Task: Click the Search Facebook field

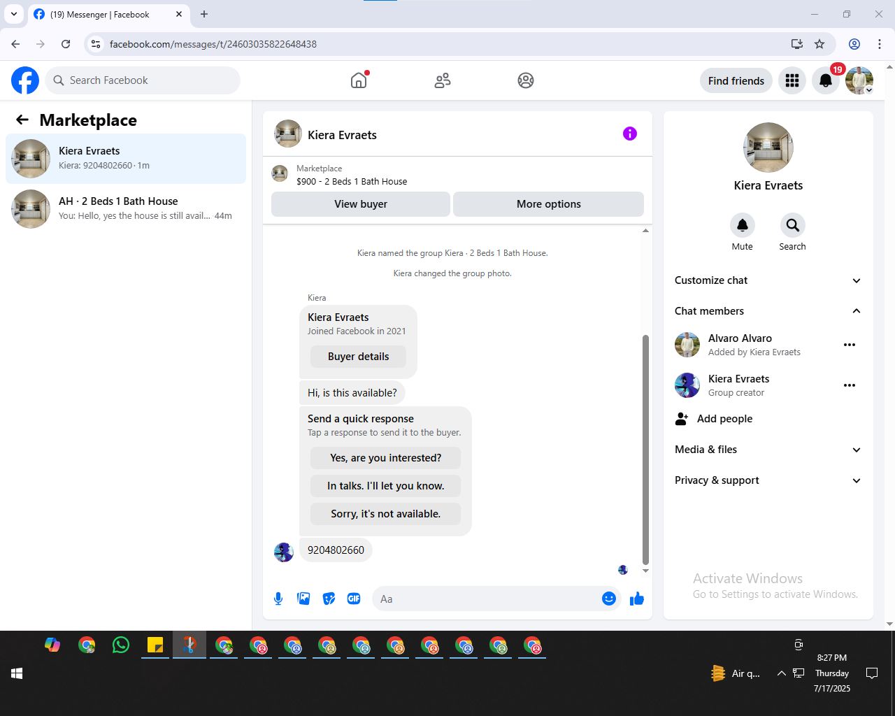Action: pyautogui.click(x=143, y=80)
